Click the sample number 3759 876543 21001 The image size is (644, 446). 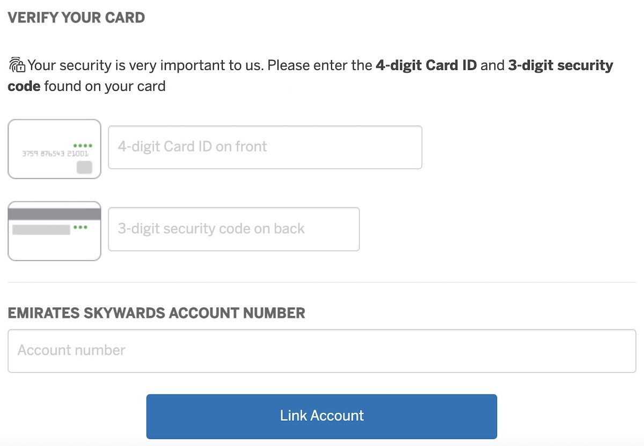tap(55, 153)
